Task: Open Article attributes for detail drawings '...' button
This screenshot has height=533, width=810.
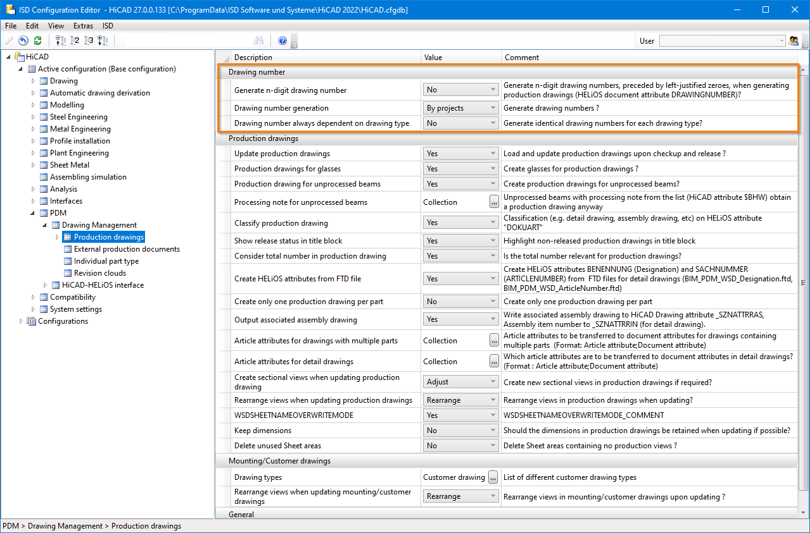Action: tap(494, 362)
